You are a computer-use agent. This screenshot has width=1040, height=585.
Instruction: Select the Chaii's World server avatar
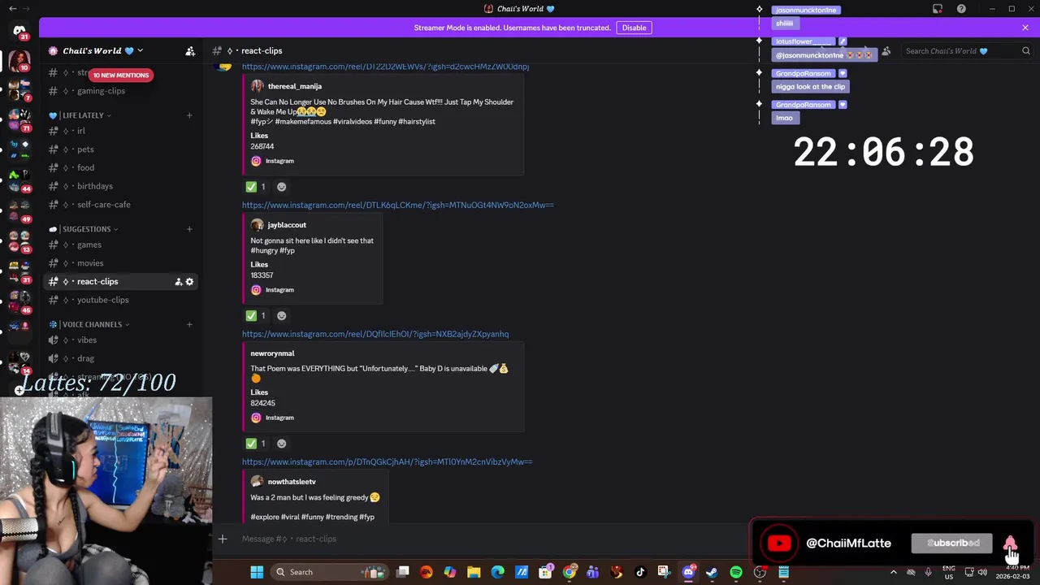19,60
